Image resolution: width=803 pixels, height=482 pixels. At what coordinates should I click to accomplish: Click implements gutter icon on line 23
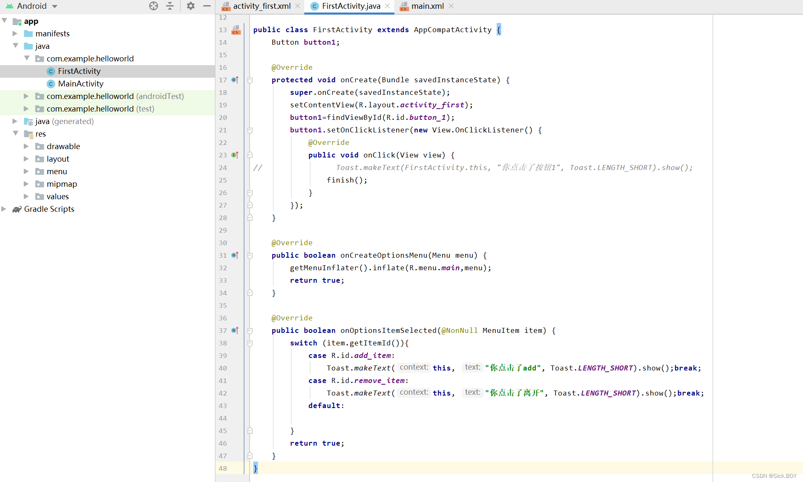click(x=235, y=155)
